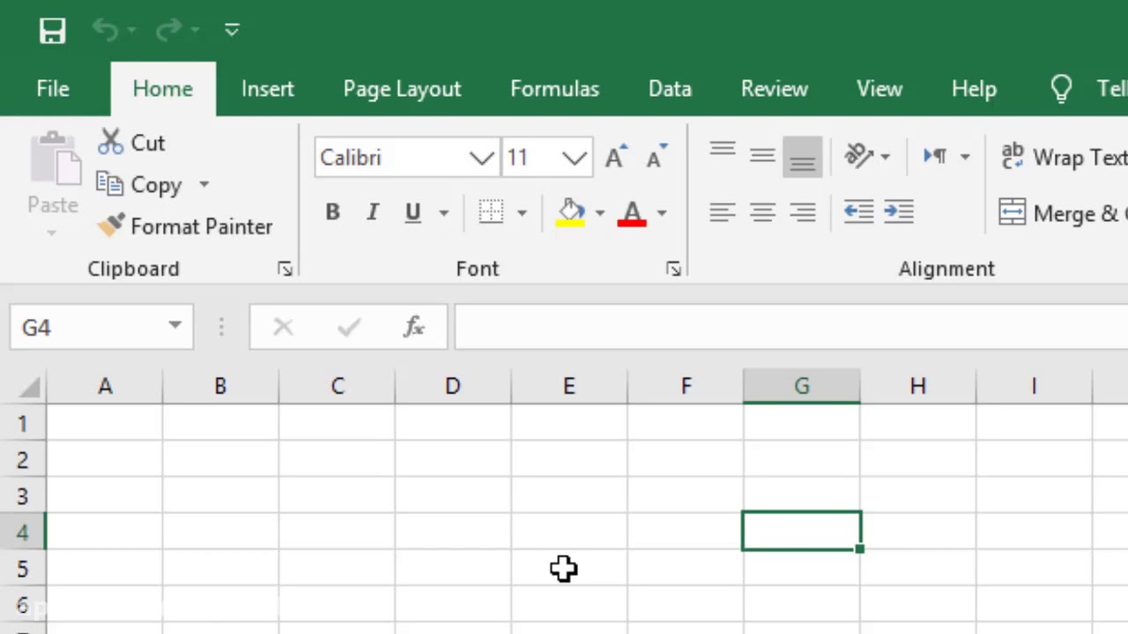Expand Font Color dropdown arrow
1128x634 pixels.
662,212
